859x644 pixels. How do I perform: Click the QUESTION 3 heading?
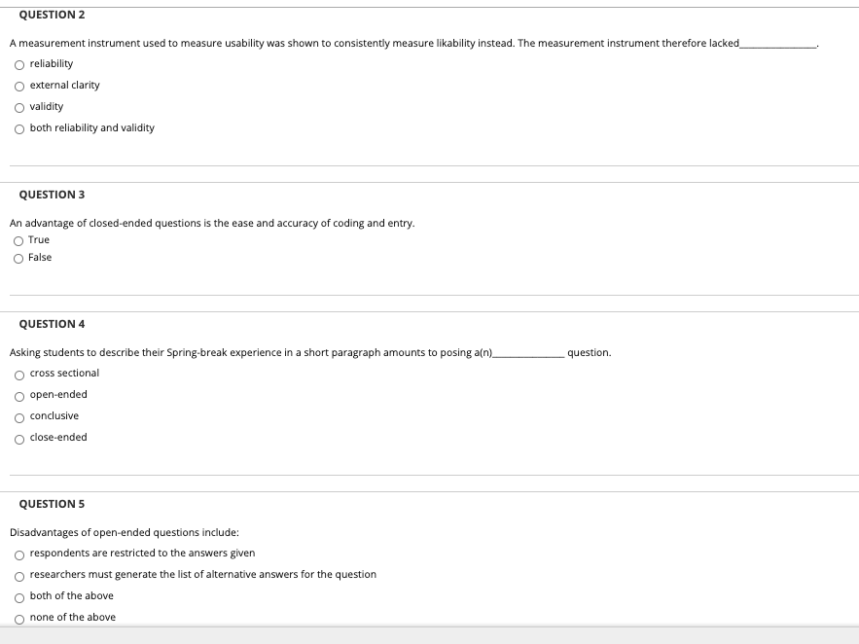click(x=52, y=195)
